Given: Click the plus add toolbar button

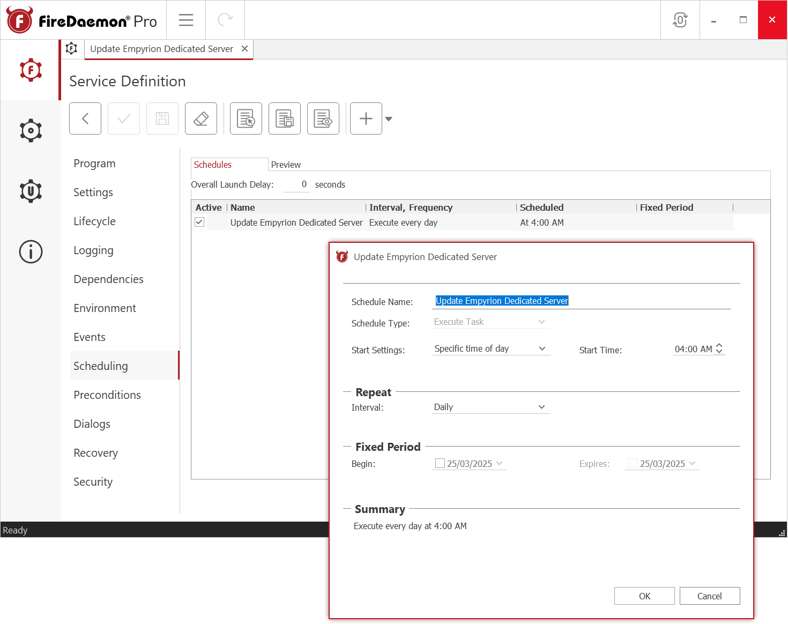Looking at the screenshot, I should (366, 118).
